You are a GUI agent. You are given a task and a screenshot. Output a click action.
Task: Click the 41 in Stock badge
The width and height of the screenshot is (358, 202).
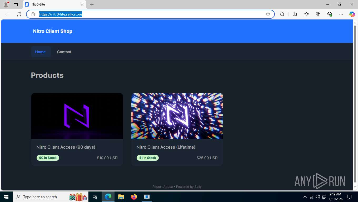click(x=148, y=158)
